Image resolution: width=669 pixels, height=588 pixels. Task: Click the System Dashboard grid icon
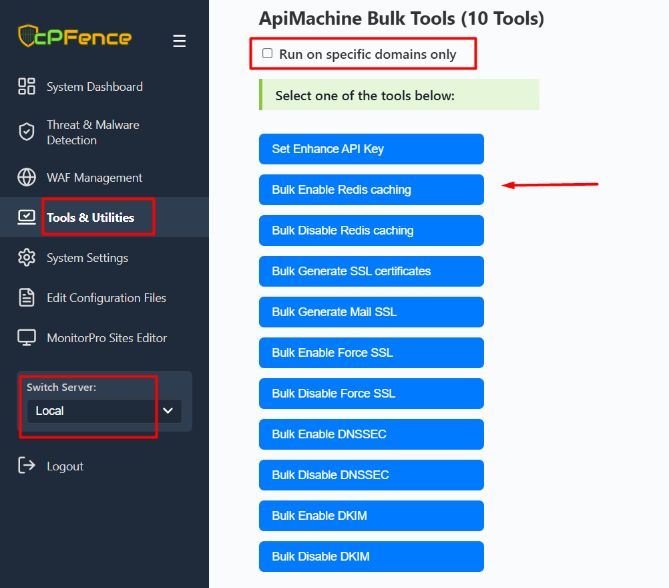[27, 86]
